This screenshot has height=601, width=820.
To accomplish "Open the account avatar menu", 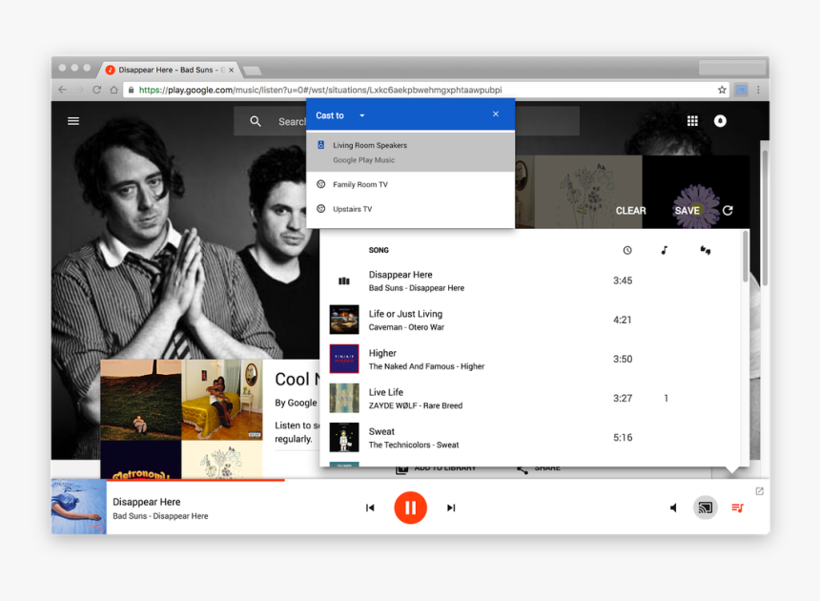I will coord(720,121).
